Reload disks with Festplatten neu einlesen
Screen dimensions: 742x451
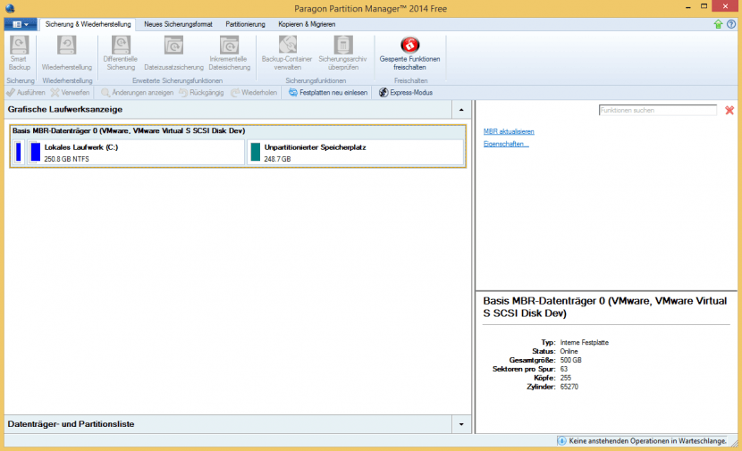point(328,93)
